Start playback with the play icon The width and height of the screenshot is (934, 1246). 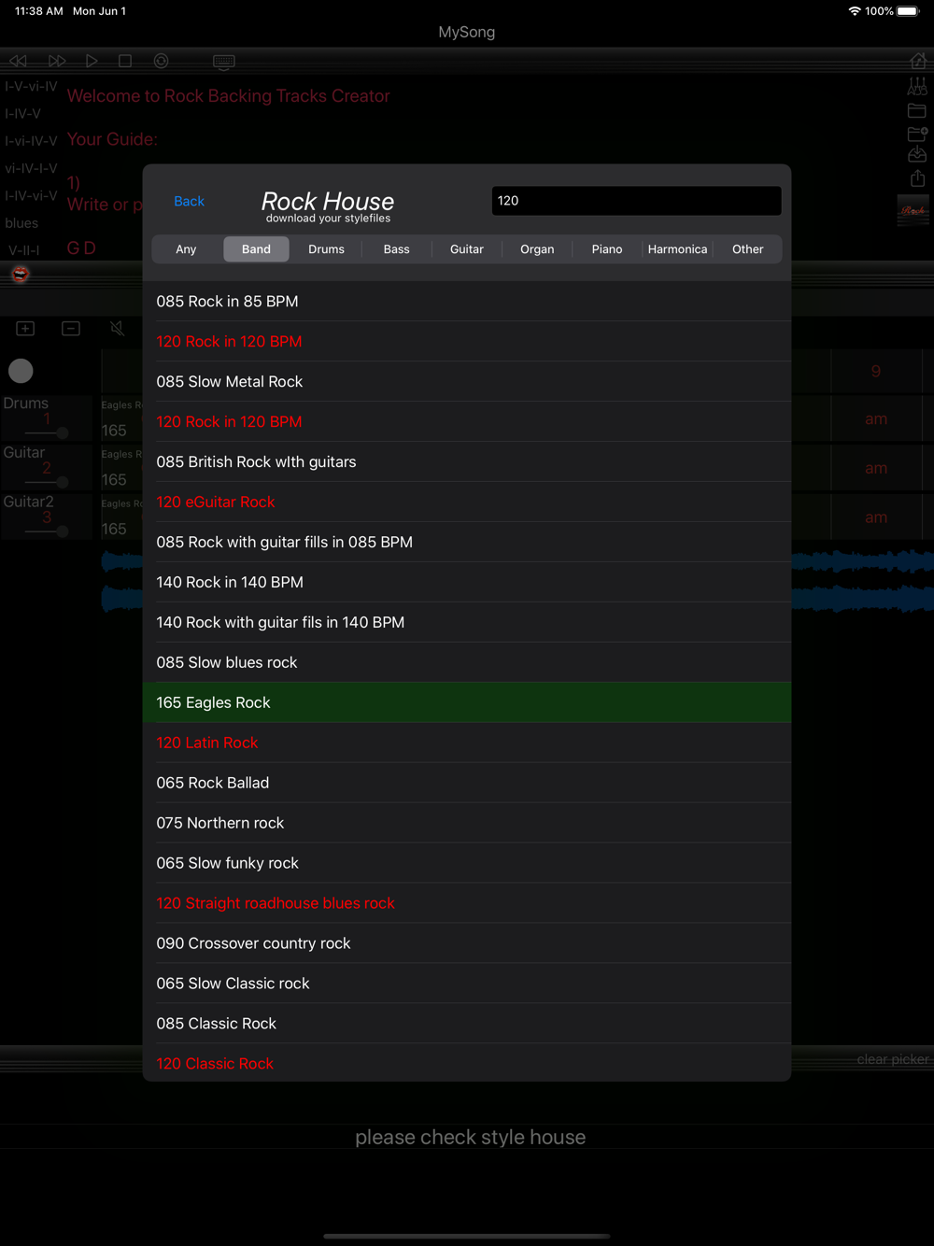[92, 61]
